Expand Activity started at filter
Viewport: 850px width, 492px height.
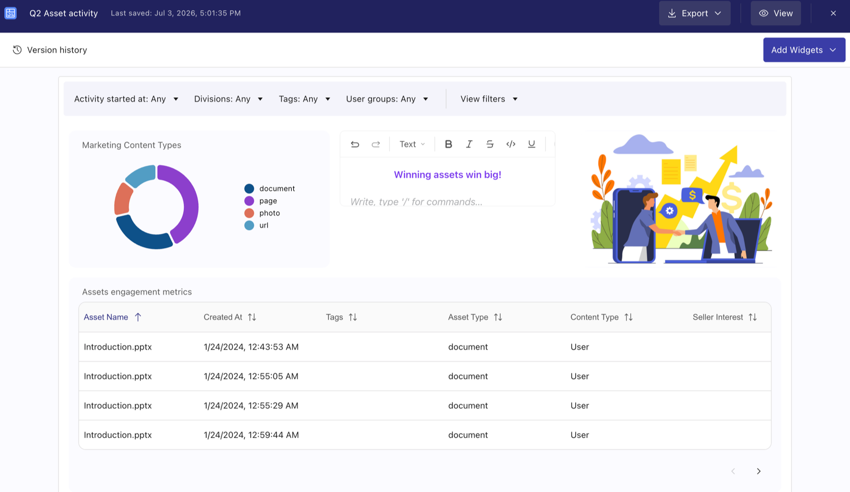(x=126, y=99)
